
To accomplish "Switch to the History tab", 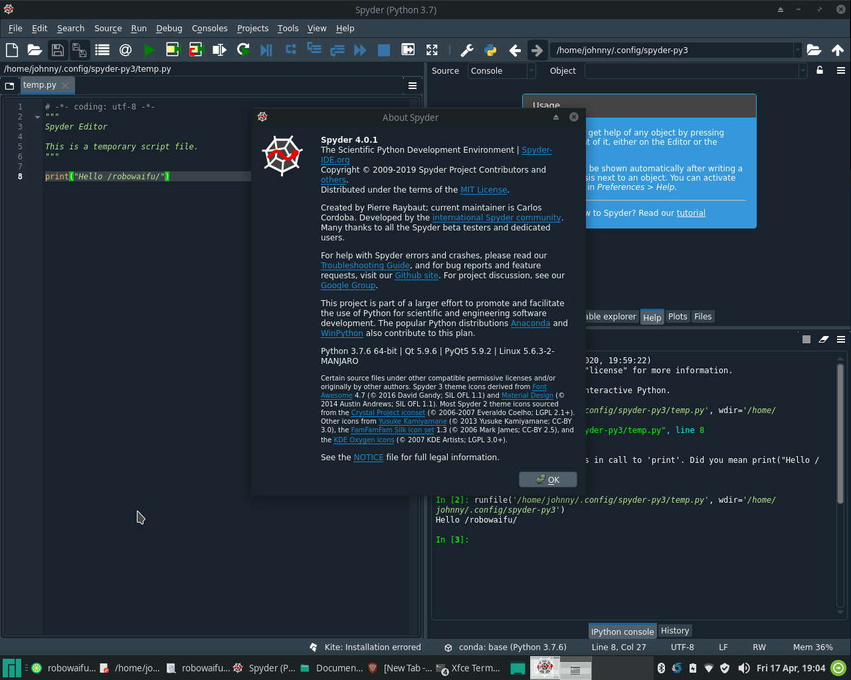I will pos(675,631).
